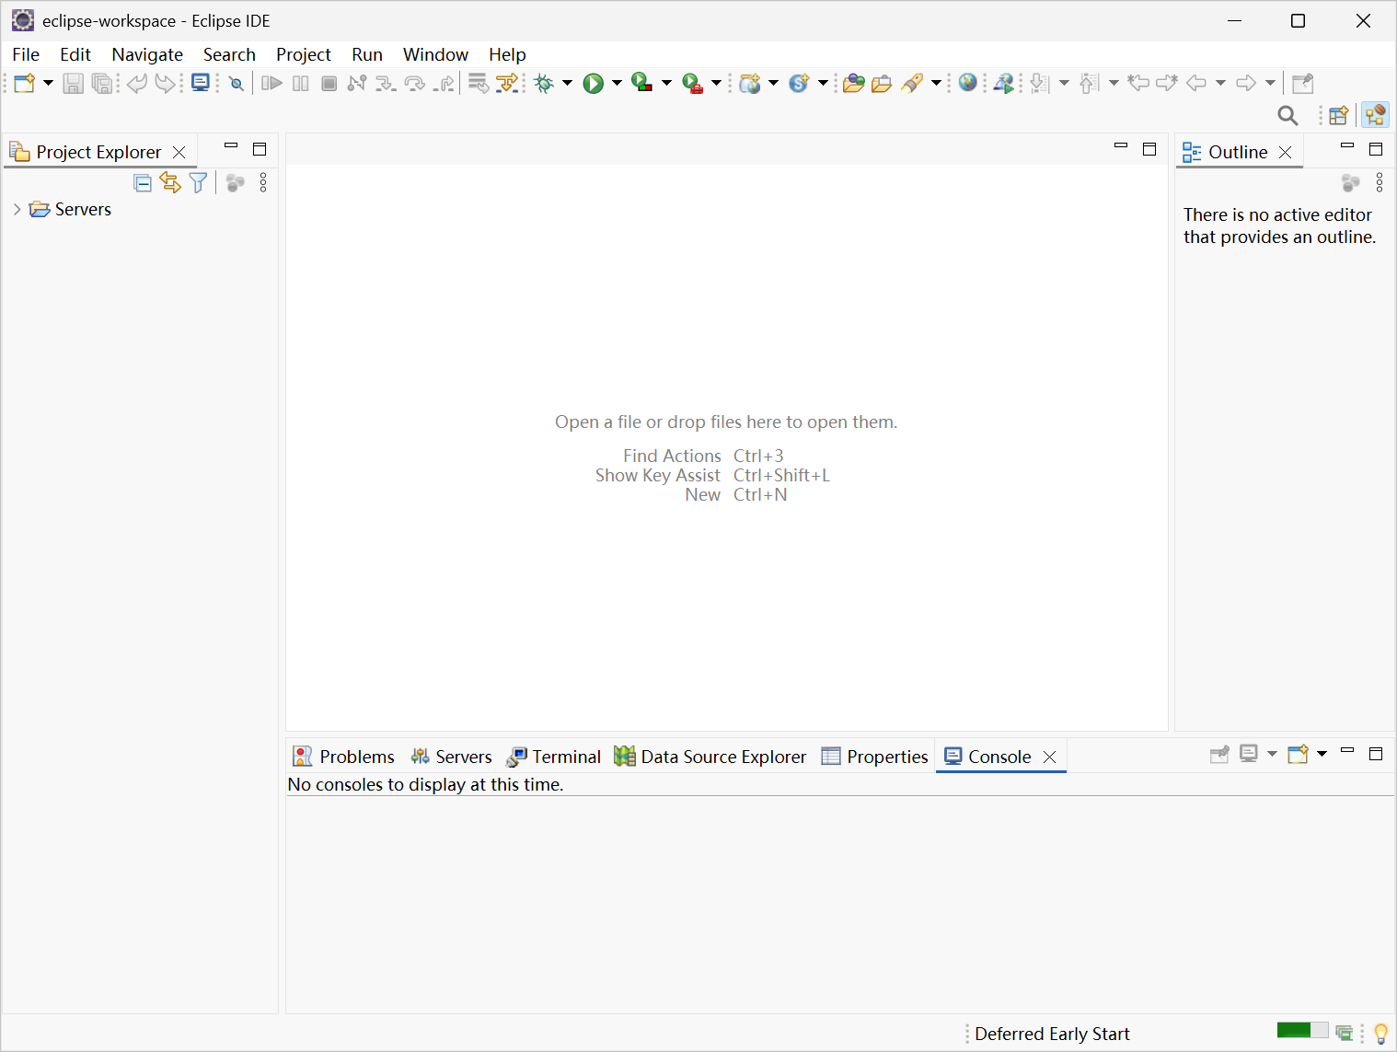Click the Back navigation arrow
Screen dimensions: 1397x1052
coord(1196,84)
